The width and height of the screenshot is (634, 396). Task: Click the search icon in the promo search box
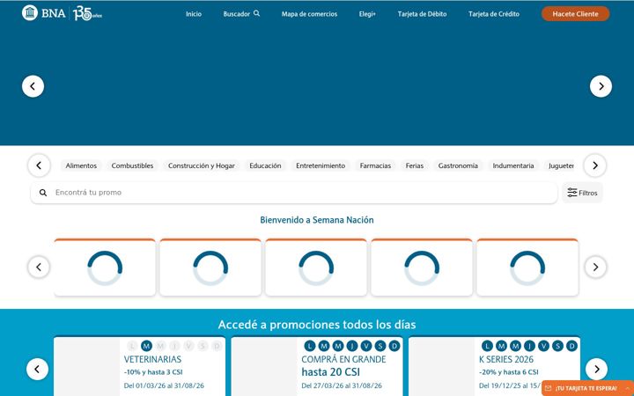[x=43, y=193]
